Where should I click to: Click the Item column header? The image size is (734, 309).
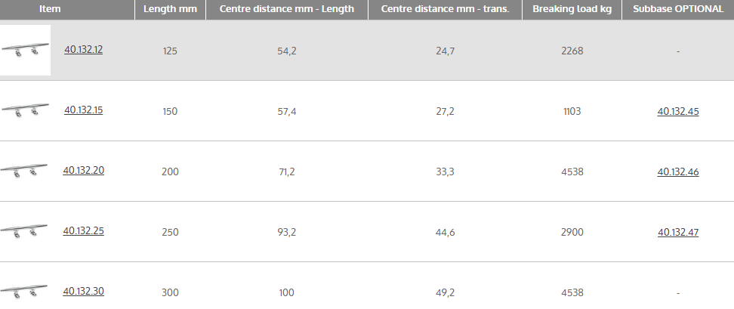(x=50, y=9)
